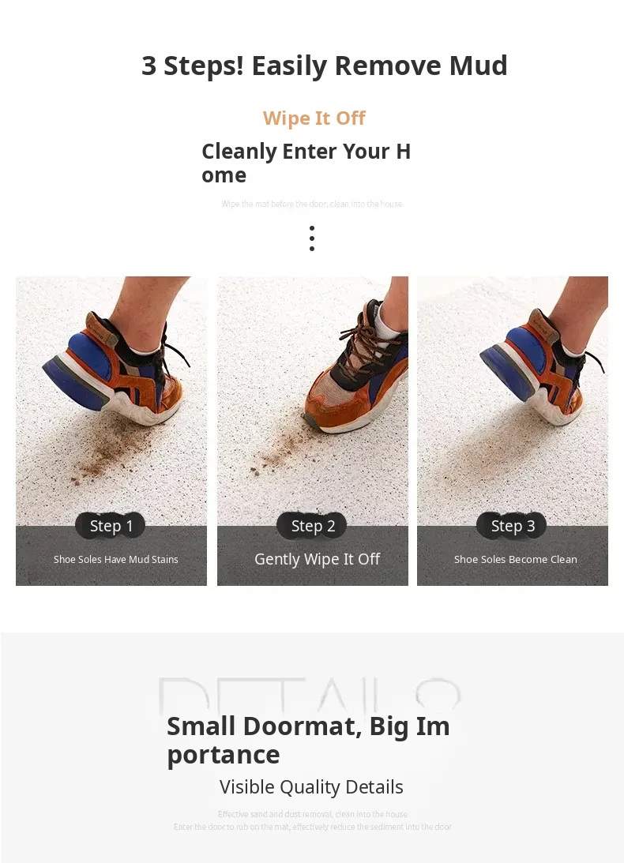
Task: Click the three vertical dots icon
Action: pos(312,238)
